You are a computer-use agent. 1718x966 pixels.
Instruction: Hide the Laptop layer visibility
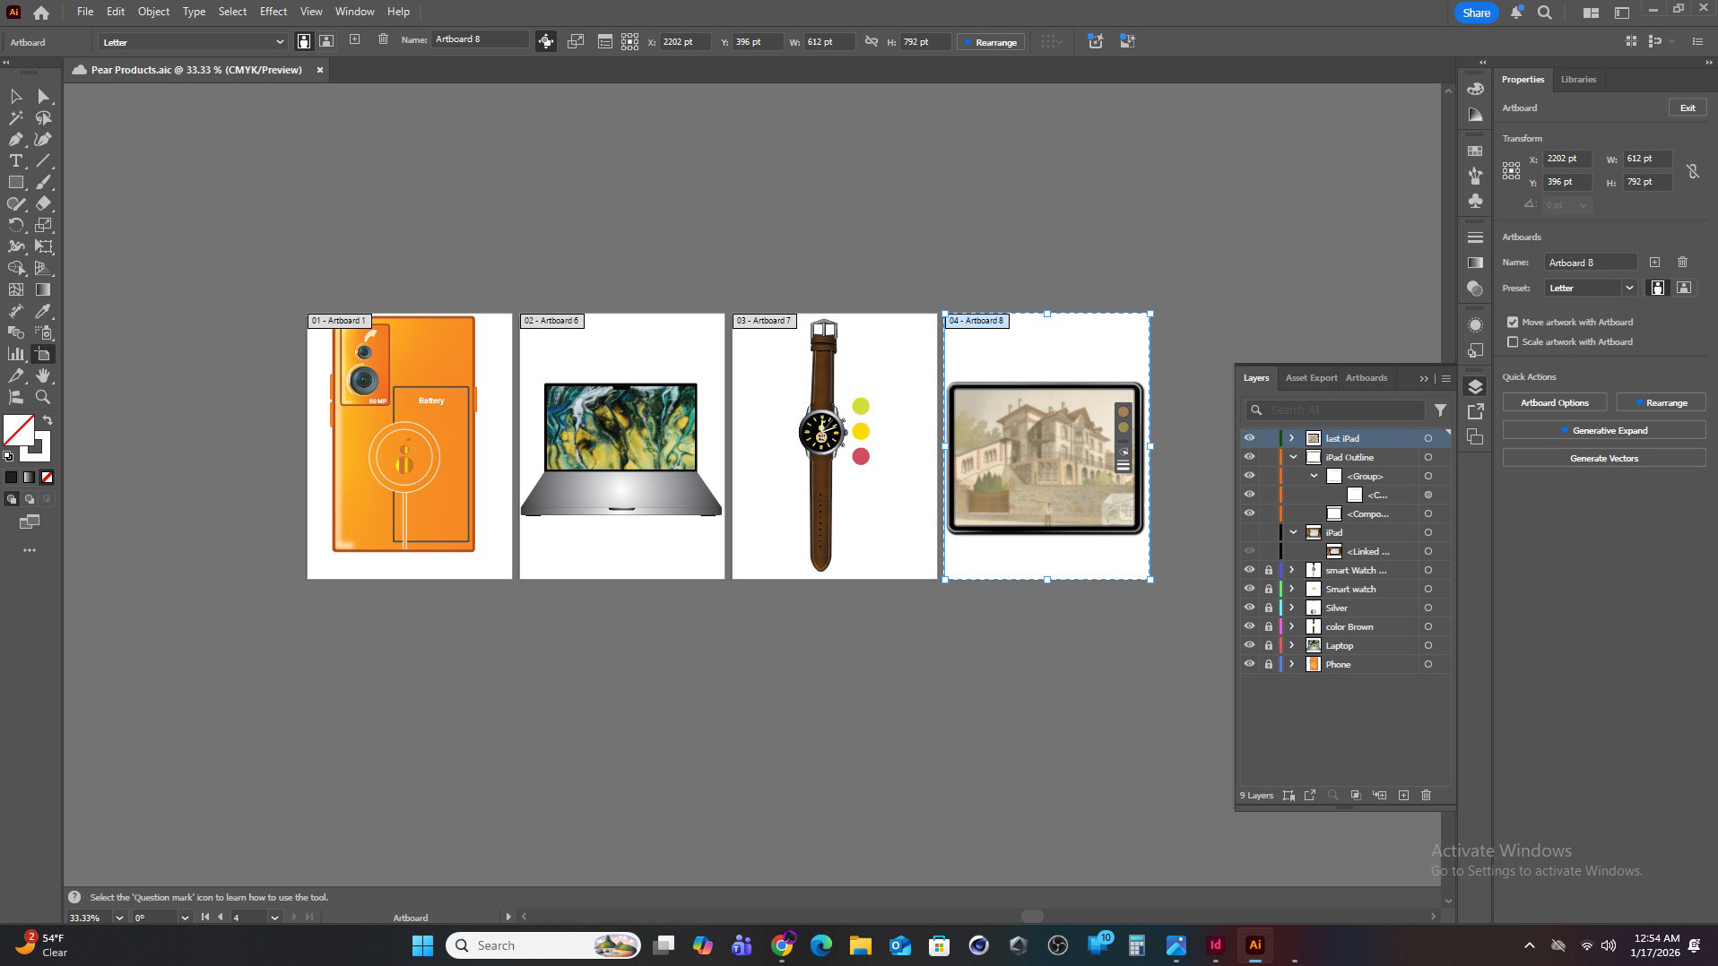pos(1249,645)
